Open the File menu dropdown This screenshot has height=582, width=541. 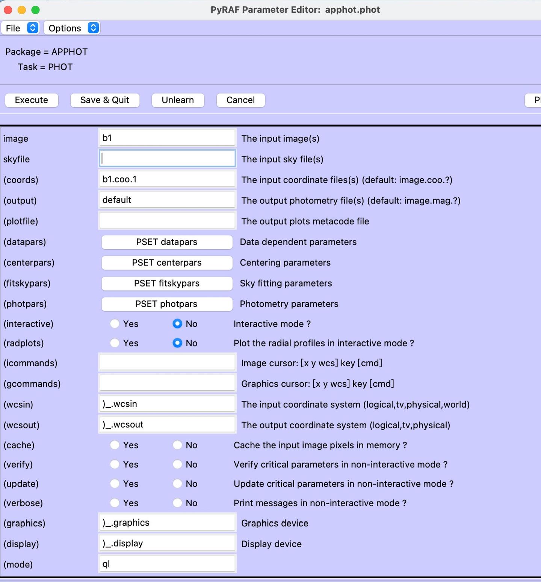point(20,28)
